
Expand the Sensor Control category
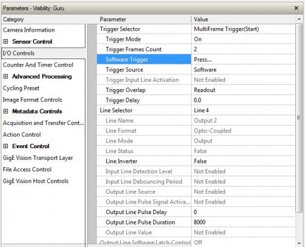point(5,41)
